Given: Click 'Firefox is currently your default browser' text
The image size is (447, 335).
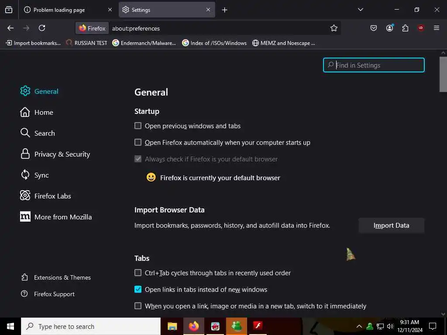Looking at the screenshot, I should click(220, 178).
